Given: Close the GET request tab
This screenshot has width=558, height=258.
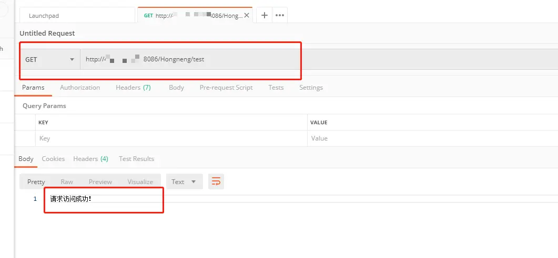Looking at the screenshot, I should point(247,16).
